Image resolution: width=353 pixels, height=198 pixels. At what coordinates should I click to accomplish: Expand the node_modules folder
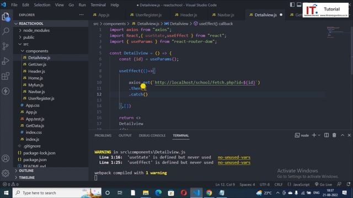pos(36,30)
